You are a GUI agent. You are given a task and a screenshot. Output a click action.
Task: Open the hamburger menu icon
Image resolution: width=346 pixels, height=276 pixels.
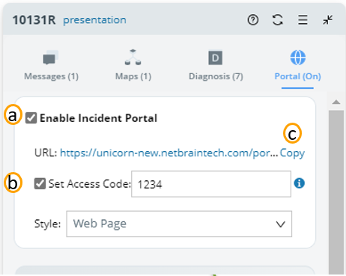[303, 19]
